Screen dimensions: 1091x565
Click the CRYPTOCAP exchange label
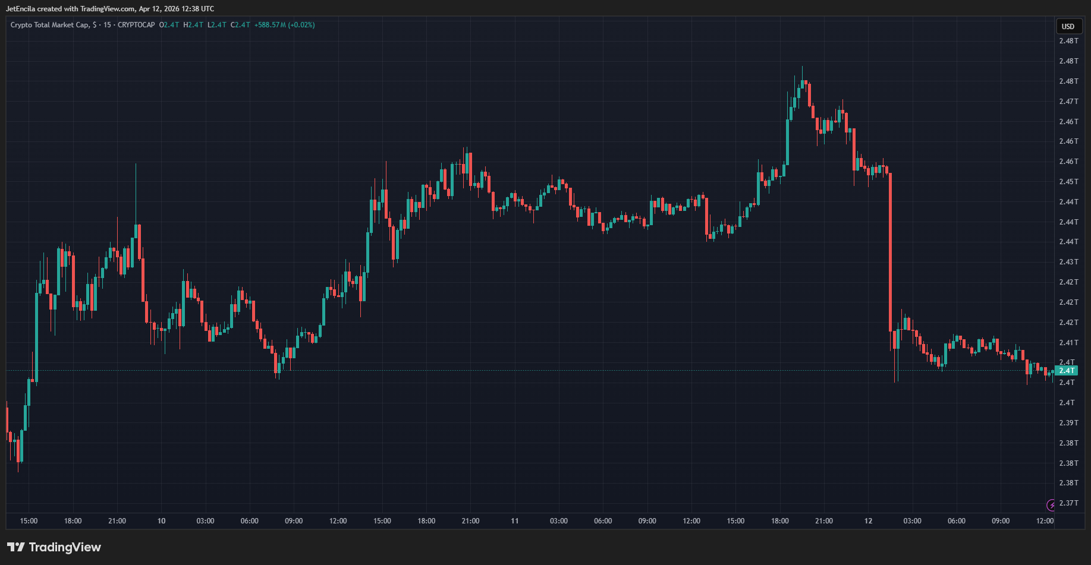[136, 25]
